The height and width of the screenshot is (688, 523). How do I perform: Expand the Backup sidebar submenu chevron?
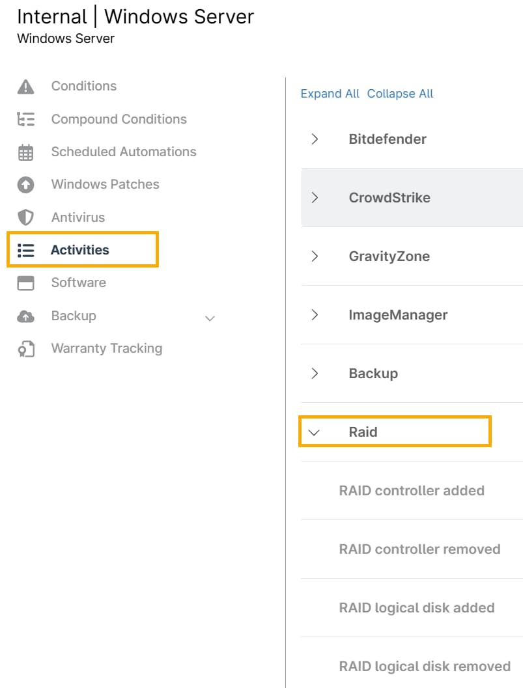pyautogui.click(x=210, y=318)
